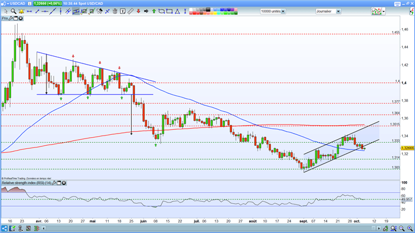Select the triangle drawing tool
Image resolution: width=415 pixels, height=233 pixels.
point(178,12)
